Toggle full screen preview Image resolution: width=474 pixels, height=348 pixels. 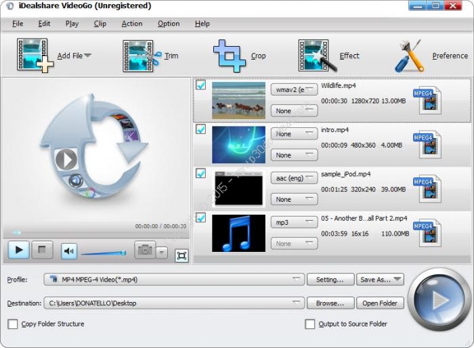tap(181, 256)
